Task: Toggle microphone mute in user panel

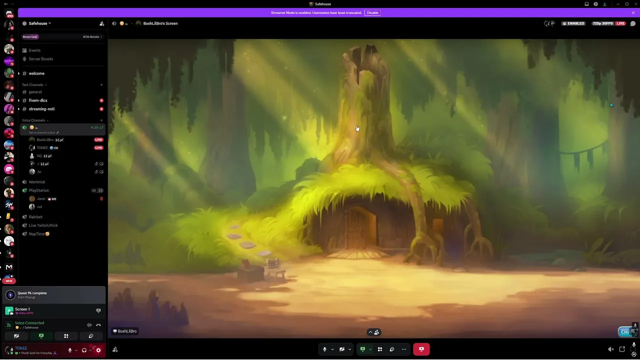Action: click(70, 350)
